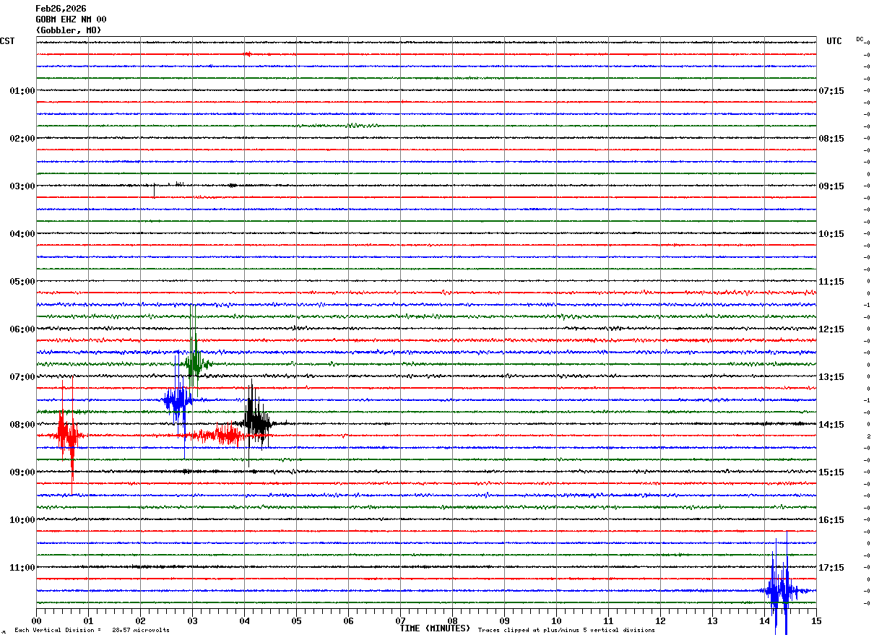Click the 14:15 UTC time label
Screen dimensions: 874x640
click(x=831, y=425)
